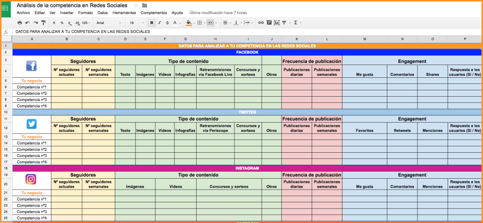Select 'Retransmisiones vía Periscope' header cell

click(x=215, y=128)
